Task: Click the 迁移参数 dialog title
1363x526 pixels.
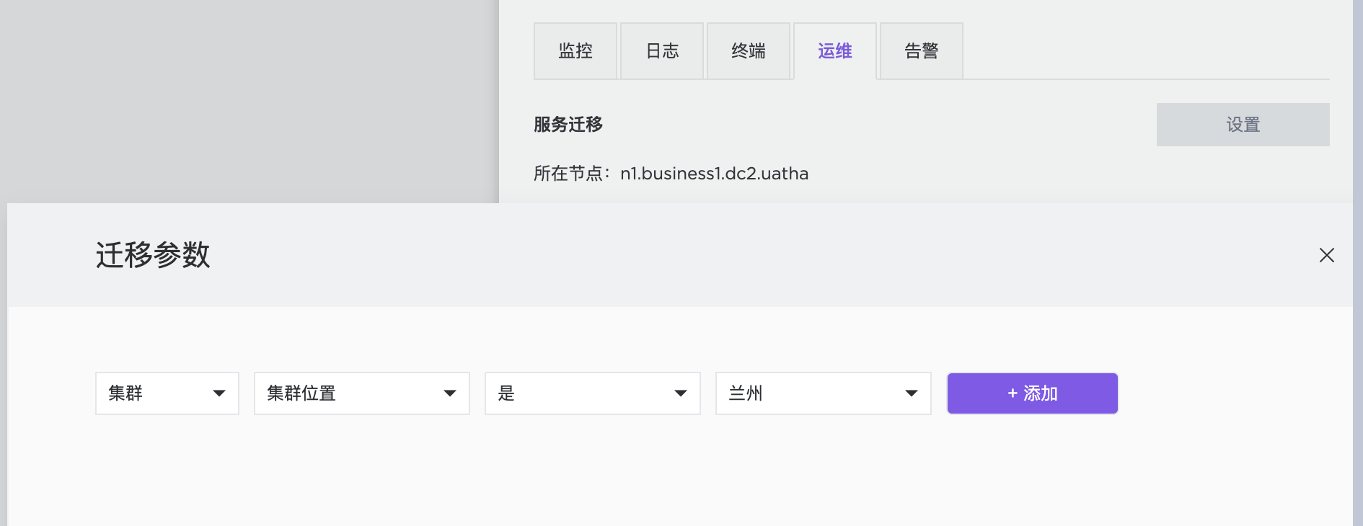Action: 153,255
